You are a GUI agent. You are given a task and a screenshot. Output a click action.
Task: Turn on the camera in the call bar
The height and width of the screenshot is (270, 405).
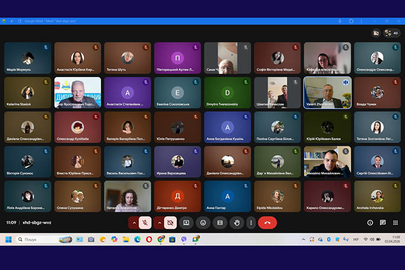pos(170,222)
